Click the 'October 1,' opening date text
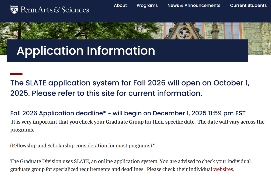Viewport: 271px width, 179px height. point(231,83)
